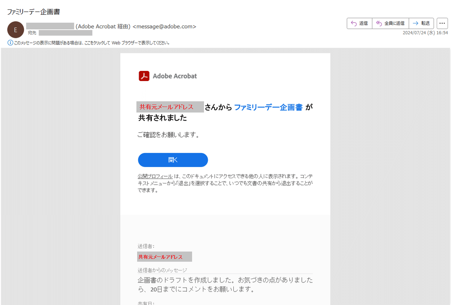Screen dimensions: 451x305
Task: Forward the message using 転送
Action: point(421,23)
